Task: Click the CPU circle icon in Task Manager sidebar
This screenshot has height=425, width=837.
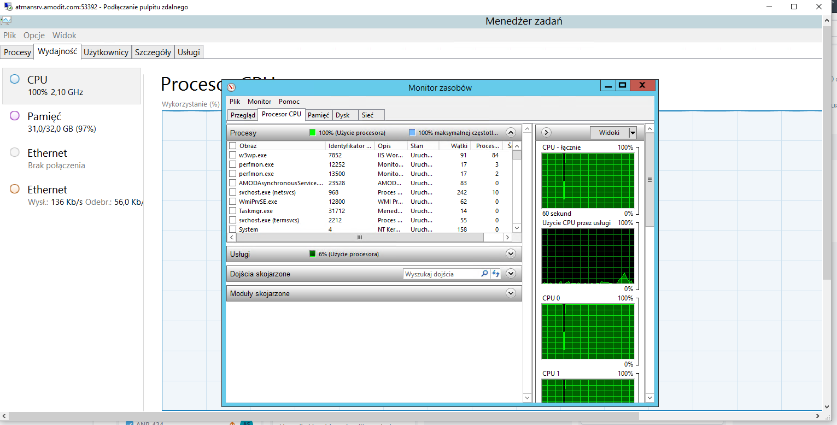Action: [15, 79]
